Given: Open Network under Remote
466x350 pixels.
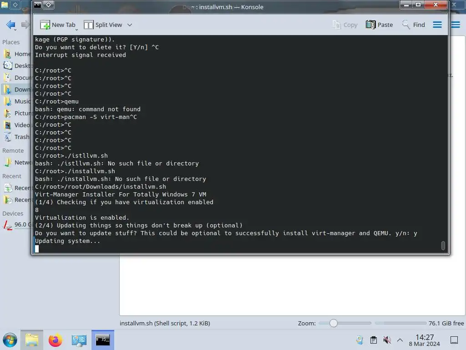Looking at the screenshot, I should click(x=17, y=163).
